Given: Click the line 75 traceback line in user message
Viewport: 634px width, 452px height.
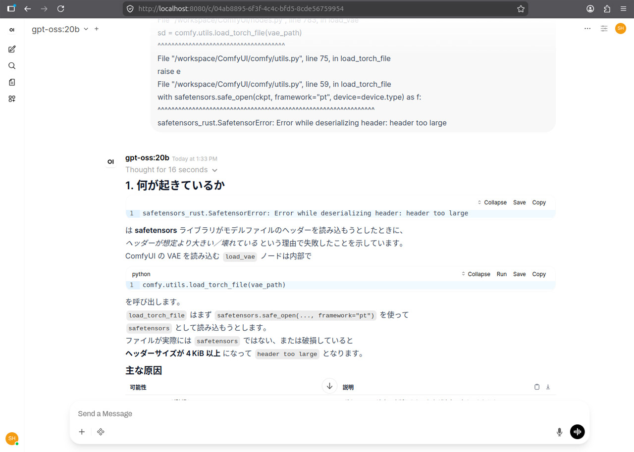Looking at the screenshot, I should click(x=274, y=58).
